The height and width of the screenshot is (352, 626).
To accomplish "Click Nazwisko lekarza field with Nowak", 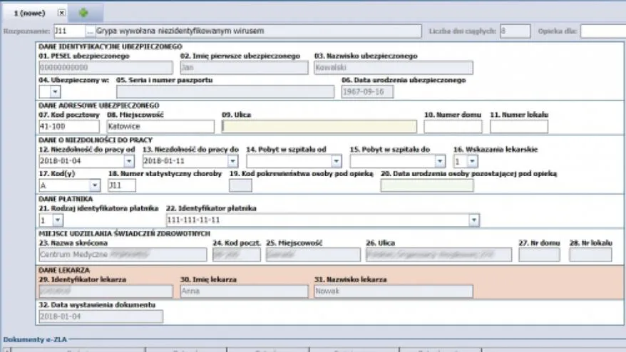I will pos(394,291).
